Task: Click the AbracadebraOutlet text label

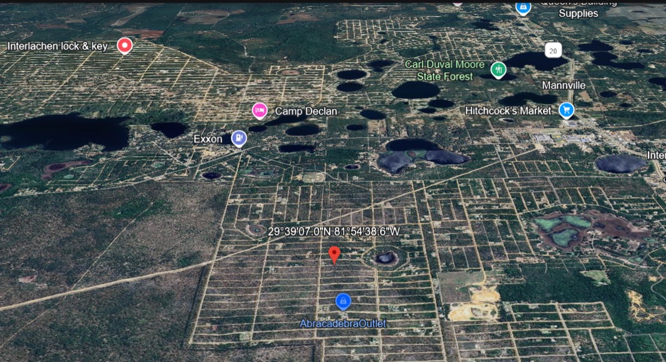Action: 343,324
